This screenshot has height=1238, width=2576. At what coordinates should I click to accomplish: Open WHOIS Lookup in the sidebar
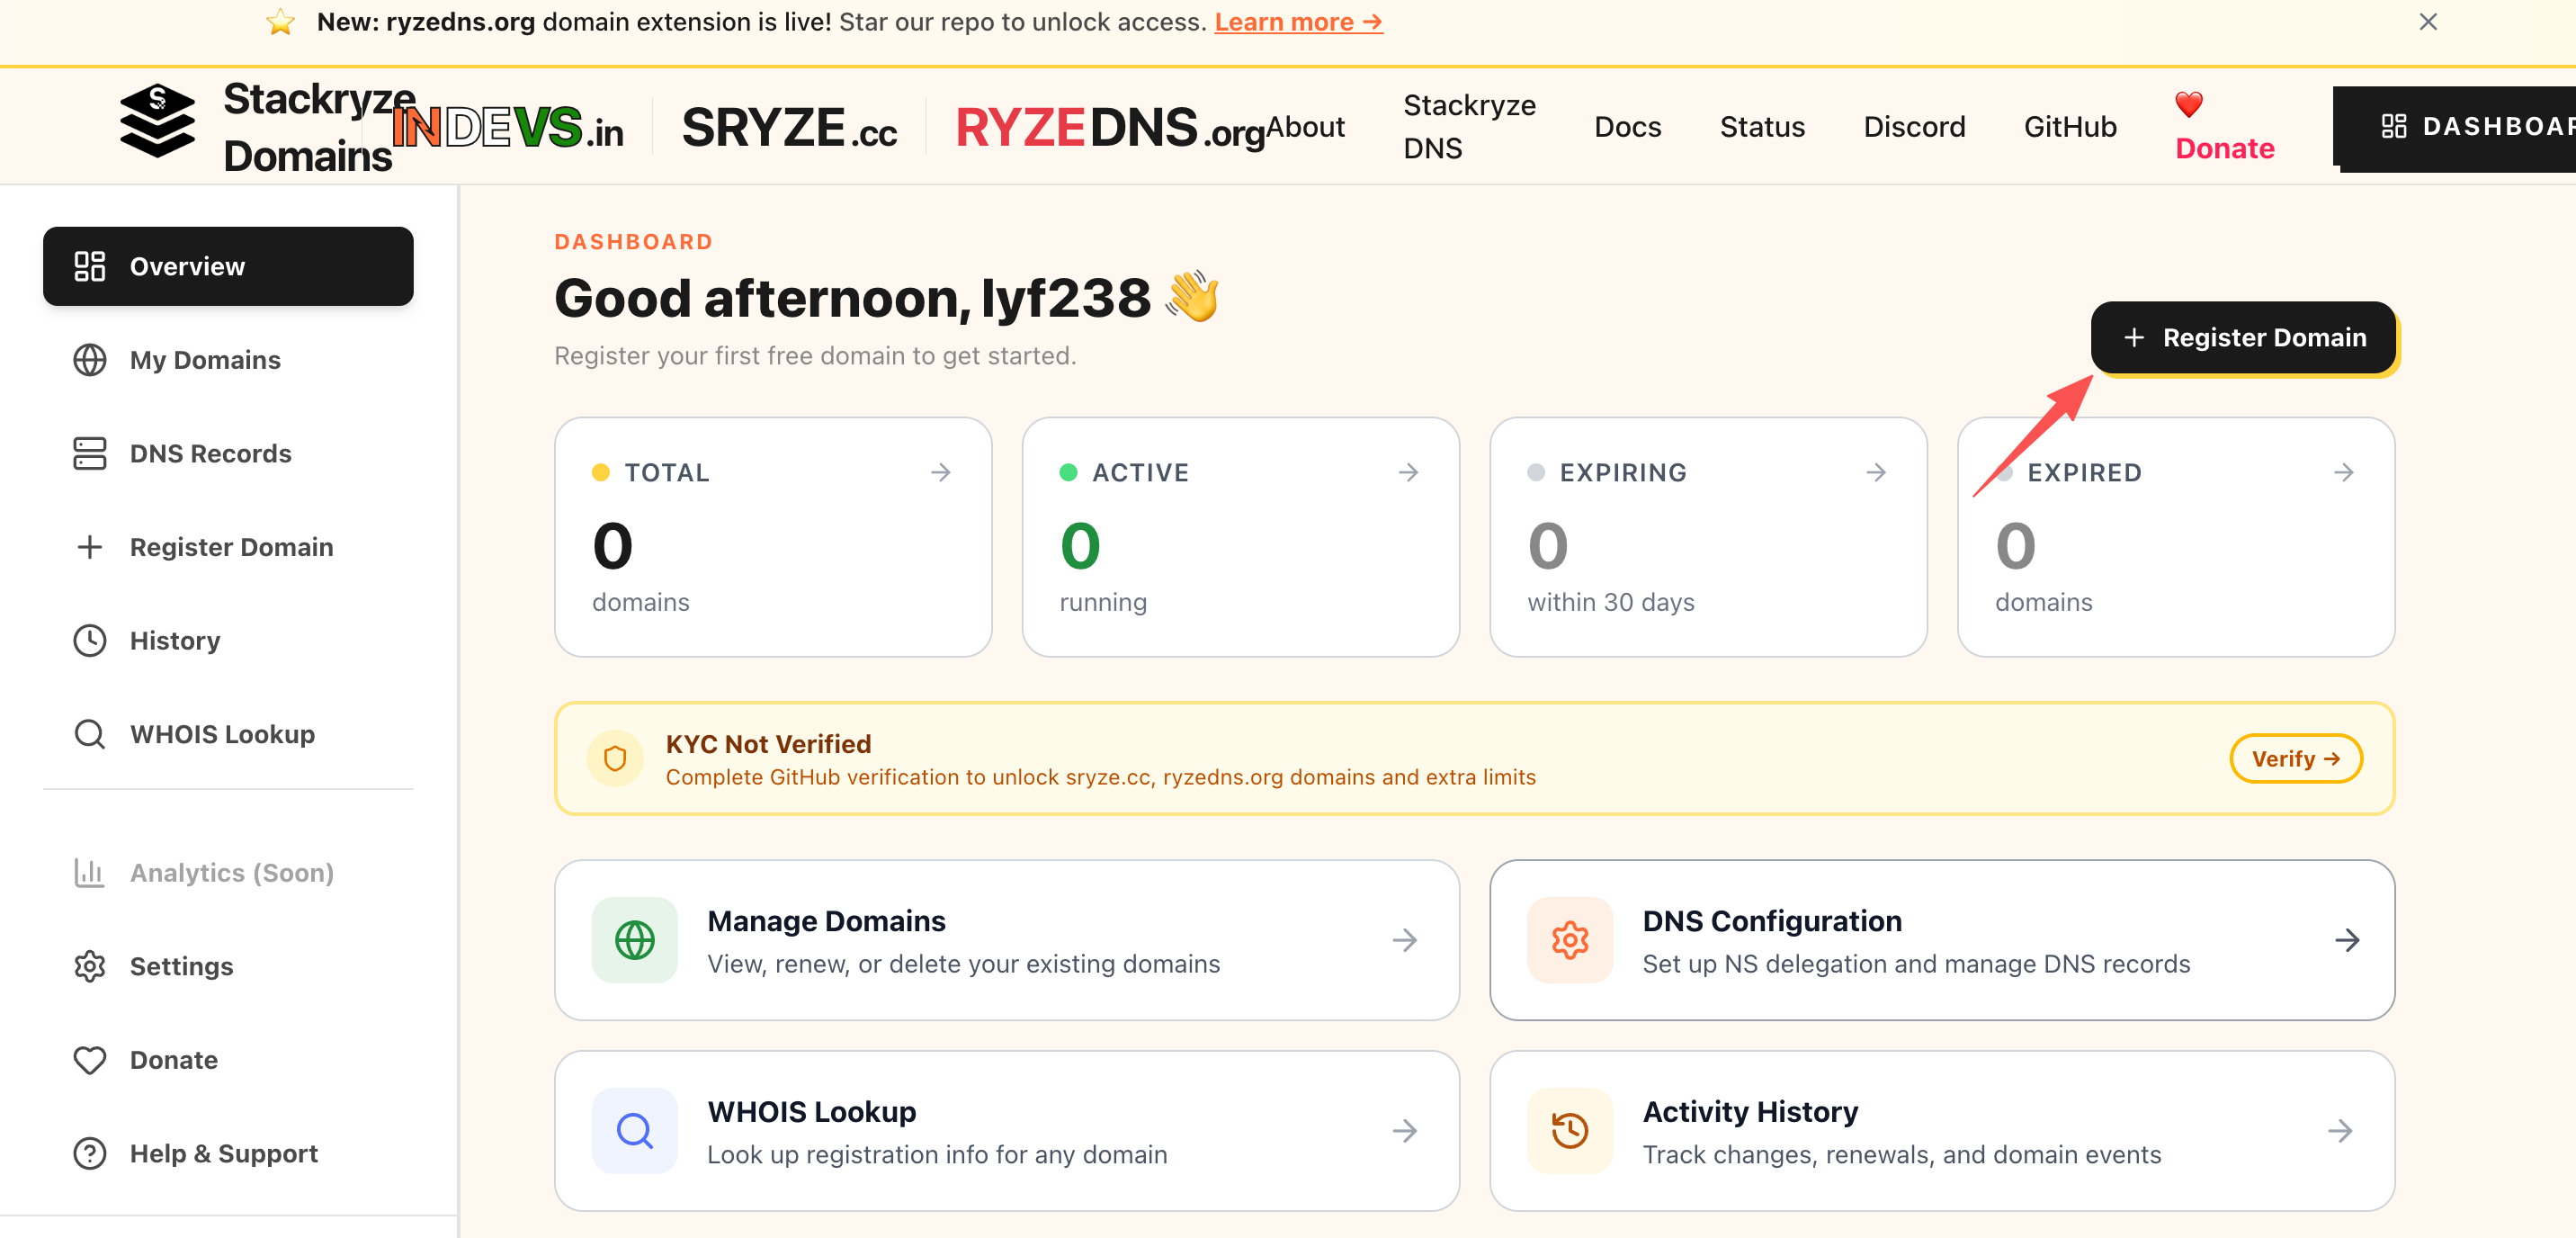(x=228, y=734)
